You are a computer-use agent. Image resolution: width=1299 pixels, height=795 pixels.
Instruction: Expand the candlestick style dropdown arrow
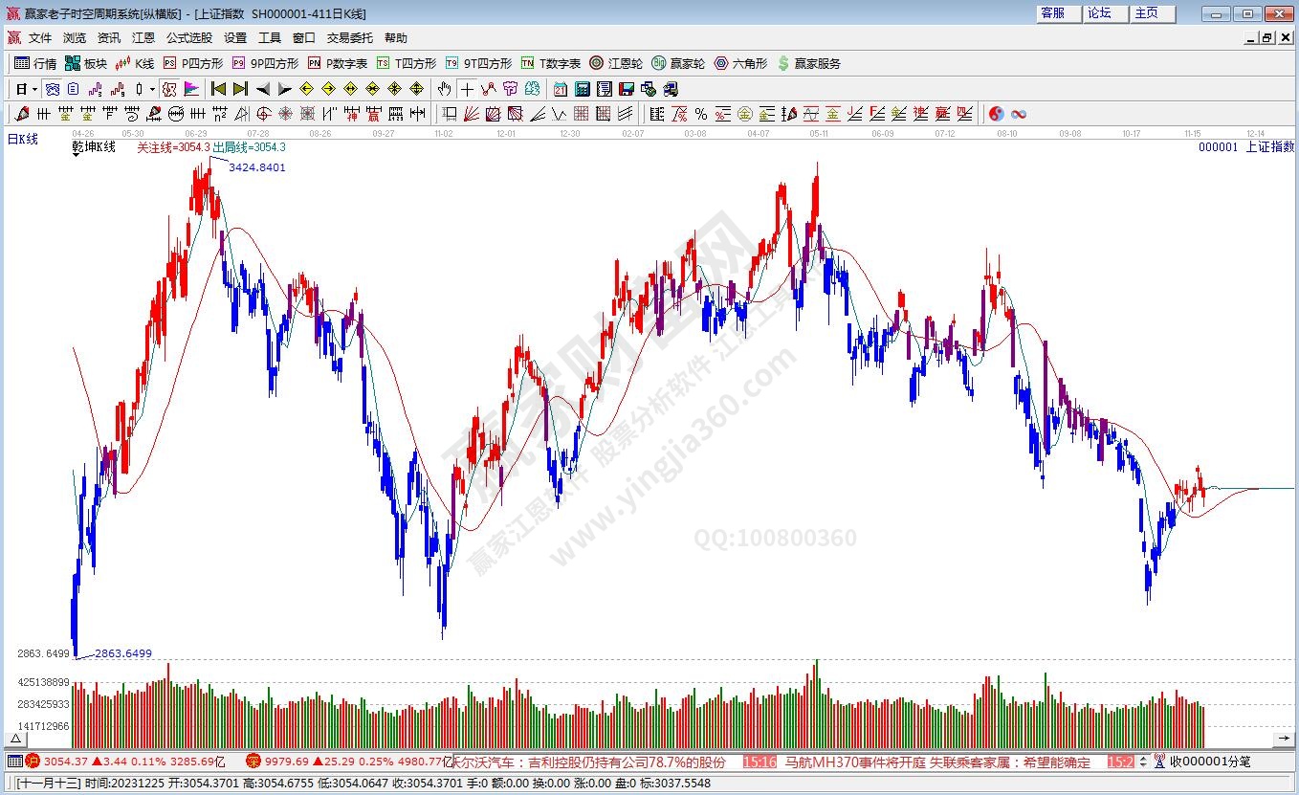(152, 89)
